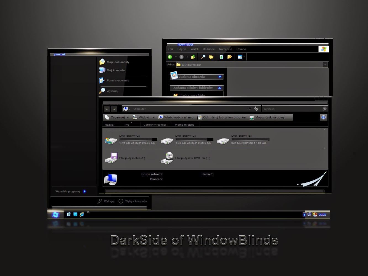This screenshot has height=276, width=368.
Task: Open Mój komputer from the Start menu
Action: (113, 70)
